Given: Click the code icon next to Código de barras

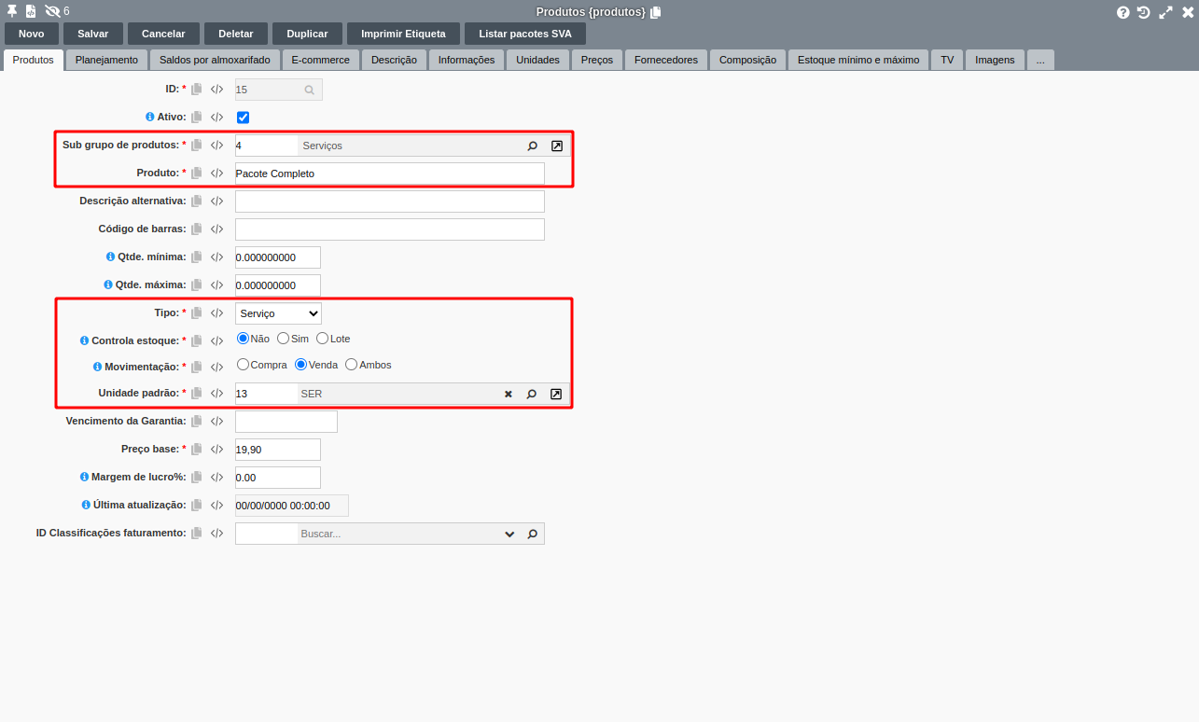Looking at the screenshot, I should pos(216,229).
